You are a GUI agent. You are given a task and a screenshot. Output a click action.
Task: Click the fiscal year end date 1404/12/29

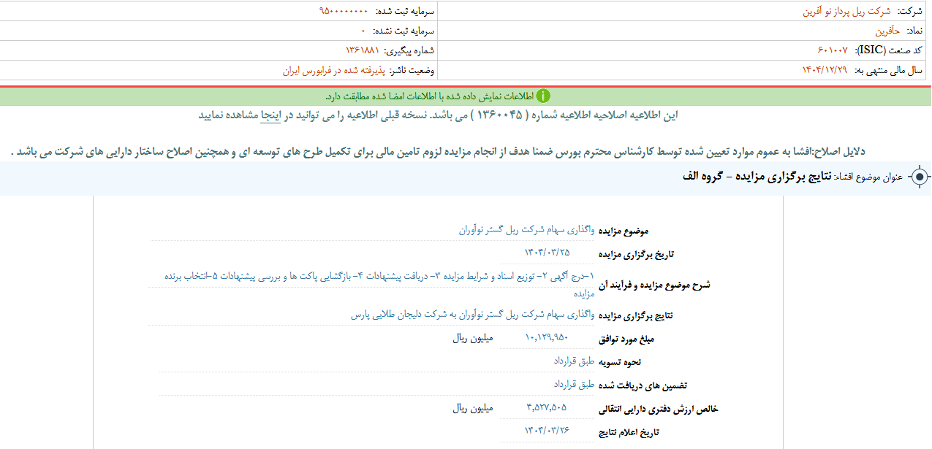[826, 70]
